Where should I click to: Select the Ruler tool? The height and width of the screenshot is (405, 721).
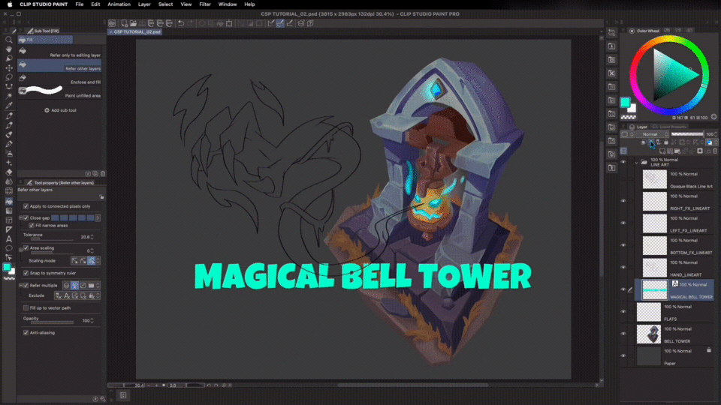click(x=9, y=229)
